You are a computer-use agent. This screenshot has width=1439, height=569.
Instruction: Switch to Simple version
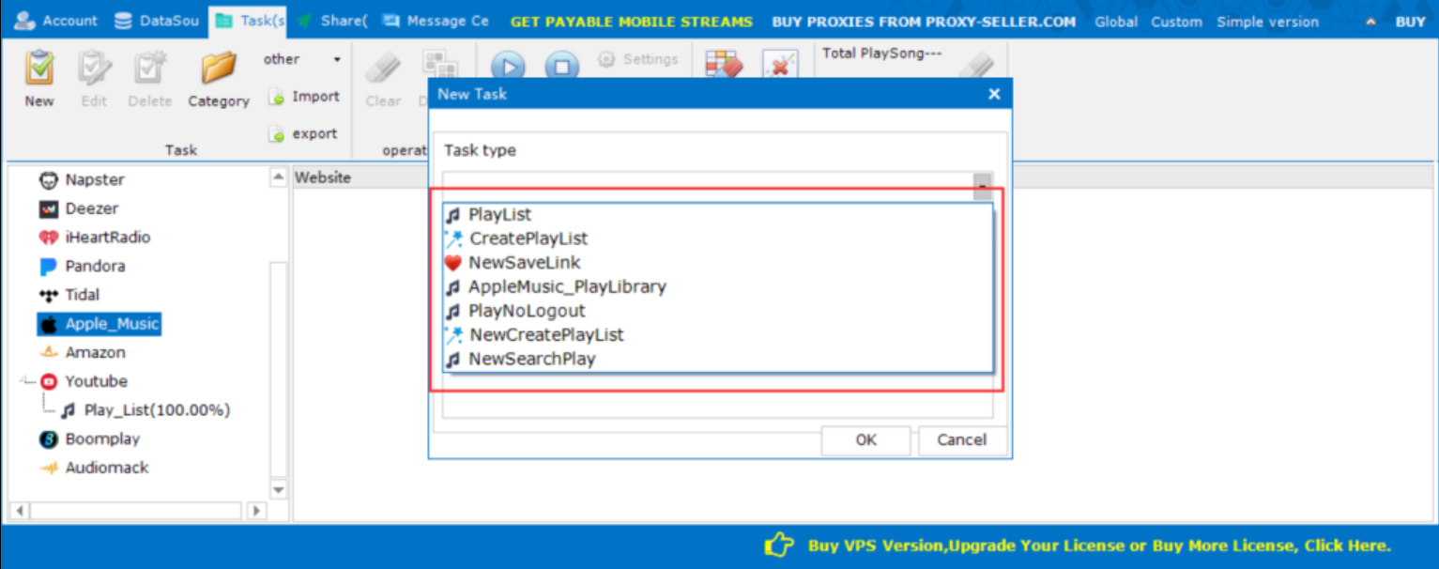click(x=1267, y=22)
